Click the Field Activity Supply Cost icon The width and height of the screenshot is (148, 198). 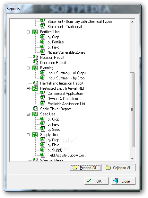(x=43, y=155)
